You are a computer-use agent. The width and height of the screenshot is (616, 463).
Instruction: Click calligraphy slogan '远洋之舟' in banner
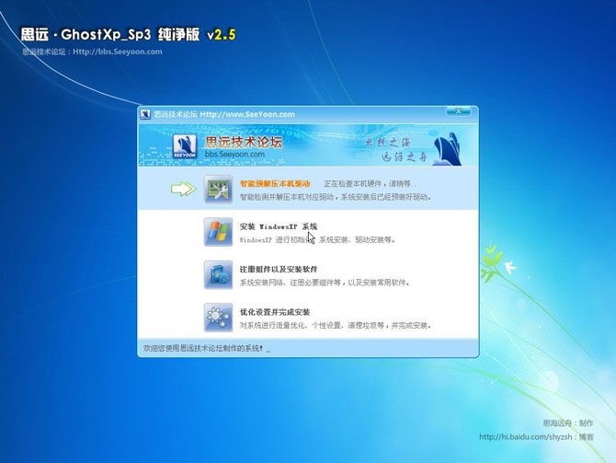[x=405, y=157]
